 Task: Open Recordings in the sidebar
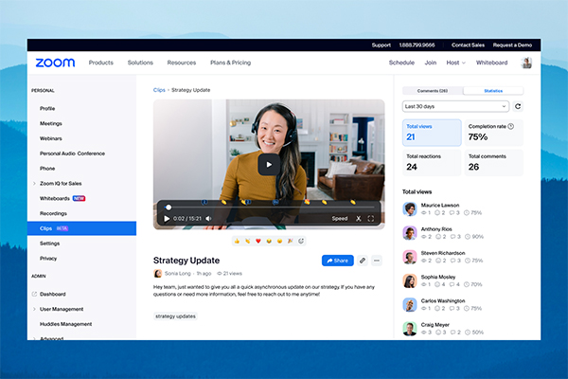pyautogui.click(x=53, y=213)
